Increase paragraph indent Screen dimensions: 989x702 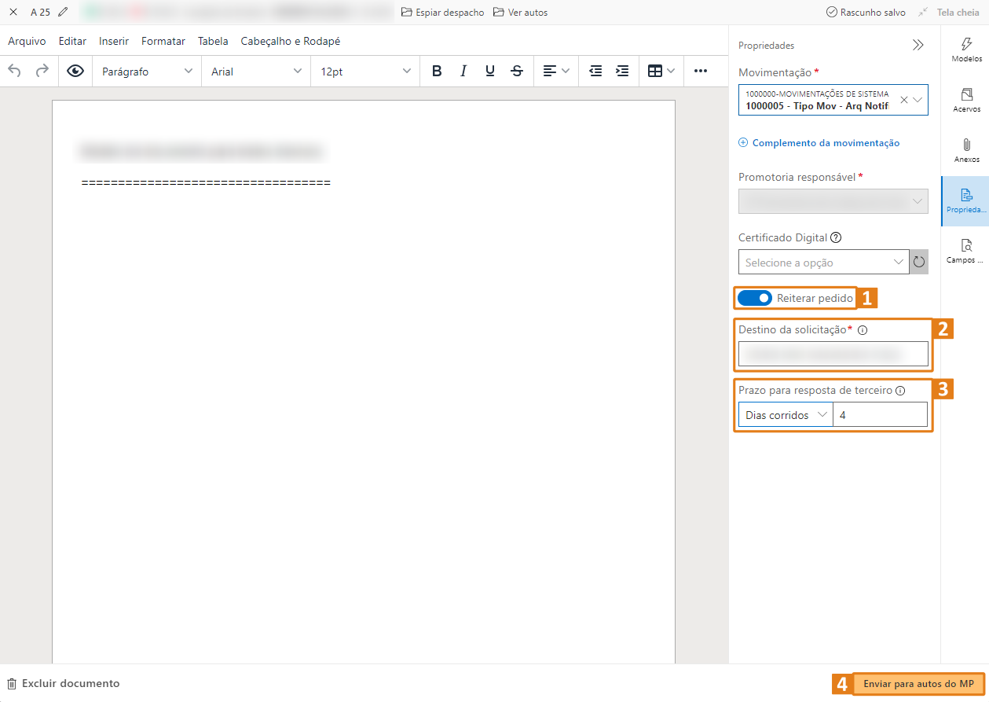pos(622,71)
